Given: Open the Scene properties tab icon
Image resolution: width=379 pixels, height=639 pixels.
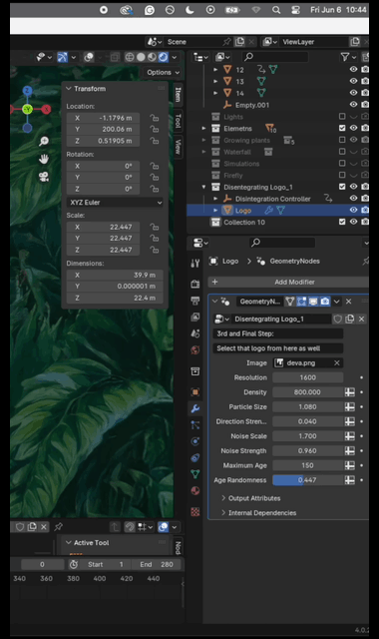Looking at the screenshot, I should [195, 333].
